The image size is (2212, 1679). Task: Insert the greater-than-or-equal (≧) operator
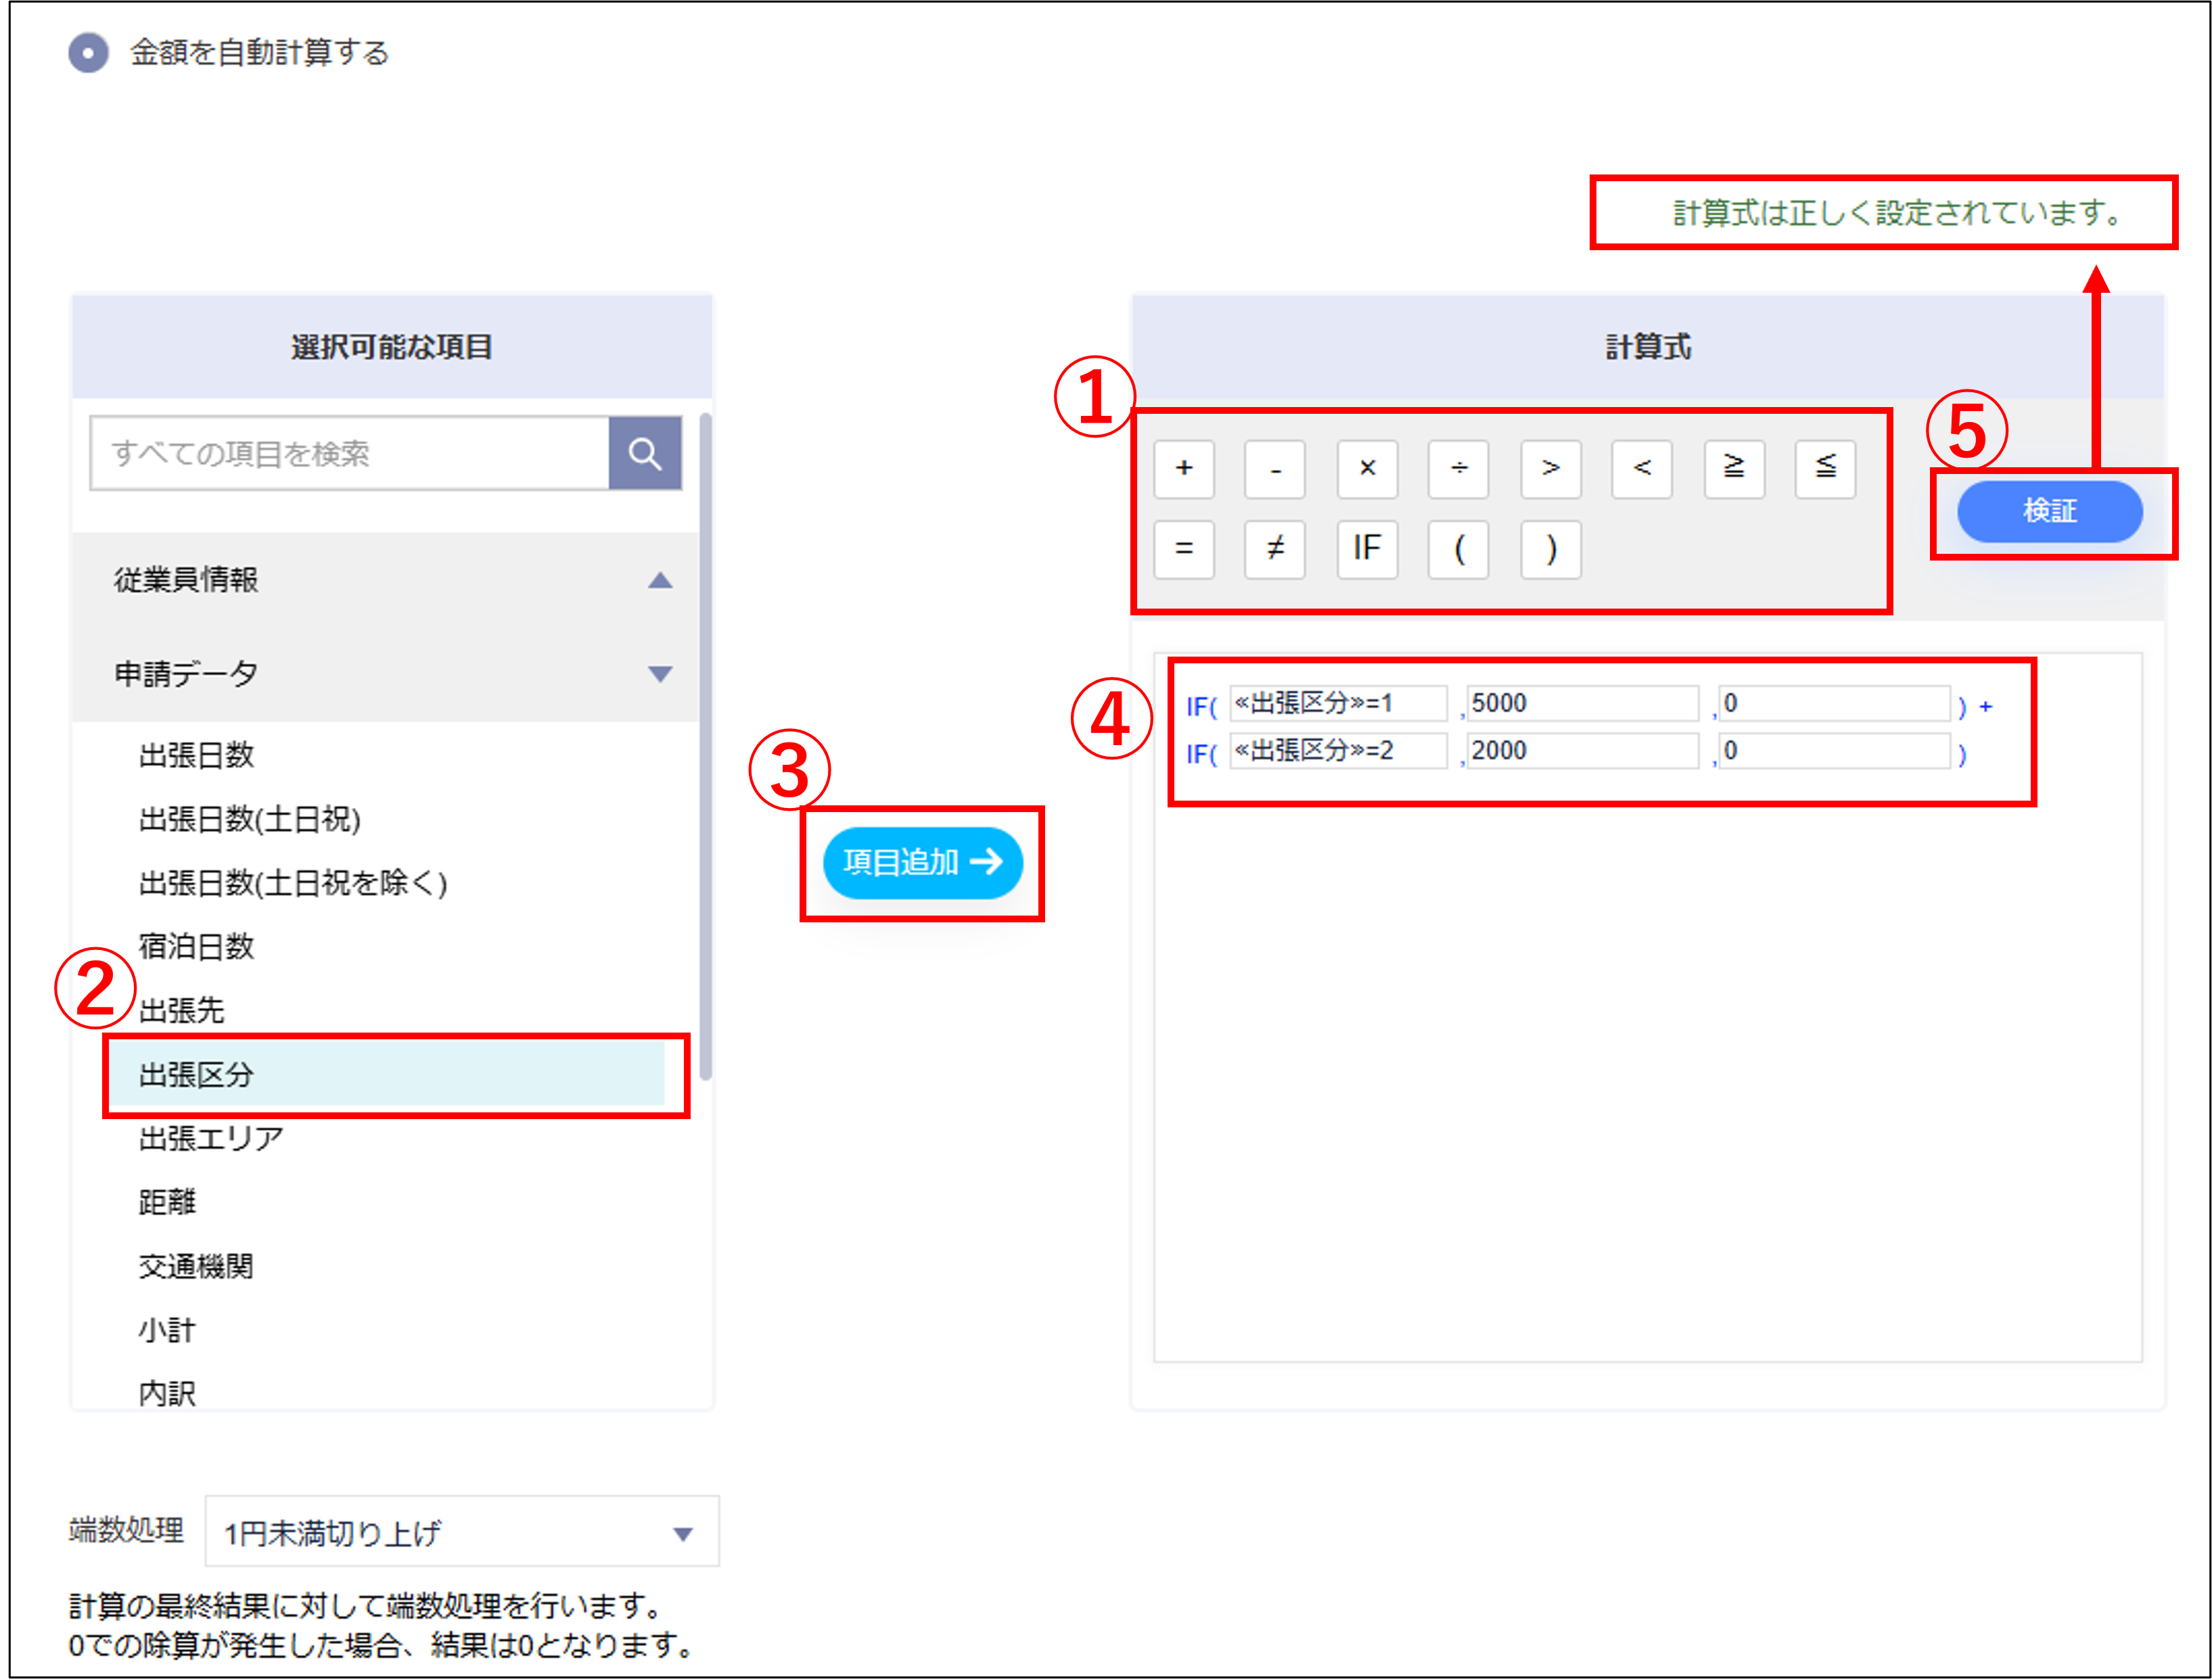pyautogui.click(x=1733, y=470)
